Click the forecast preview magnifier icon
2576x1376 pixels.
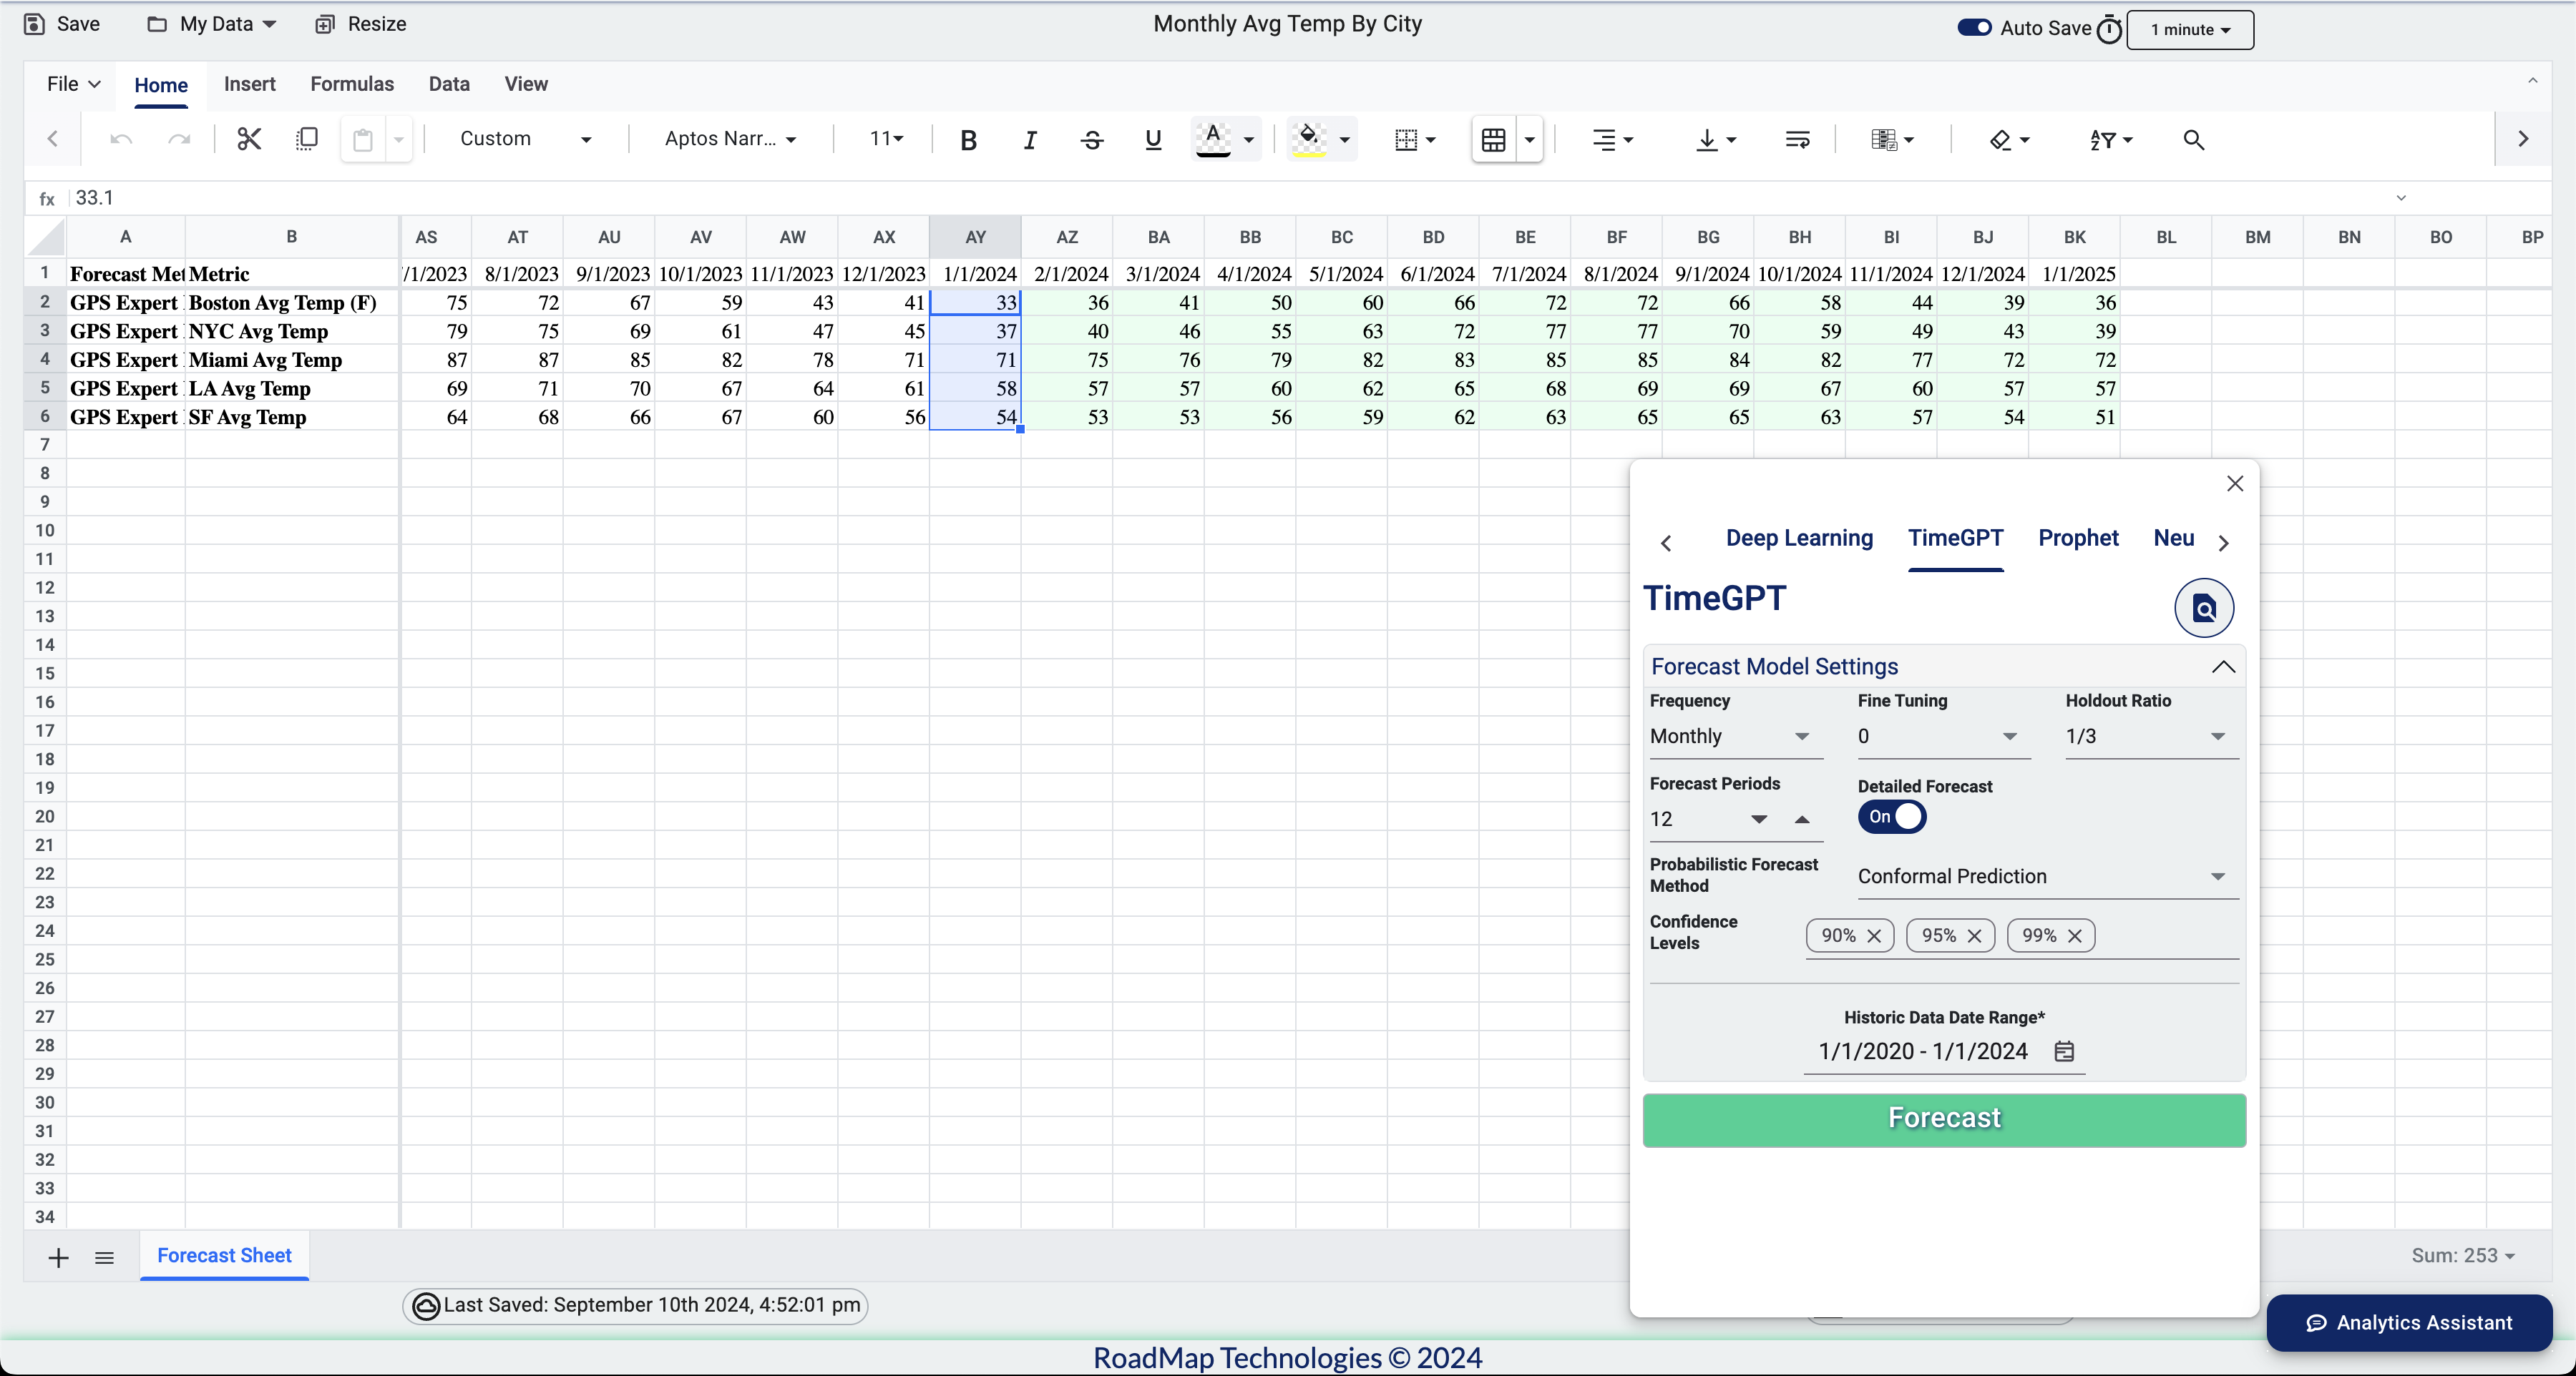point(2203,608)
